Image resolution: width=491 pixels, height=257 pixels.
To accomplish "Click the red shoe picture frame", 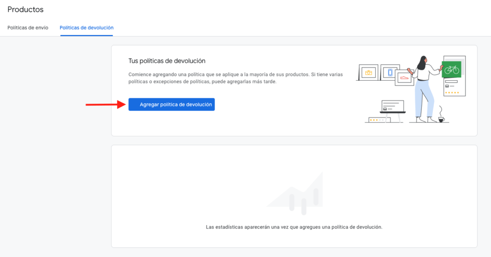I will (404, 77).
